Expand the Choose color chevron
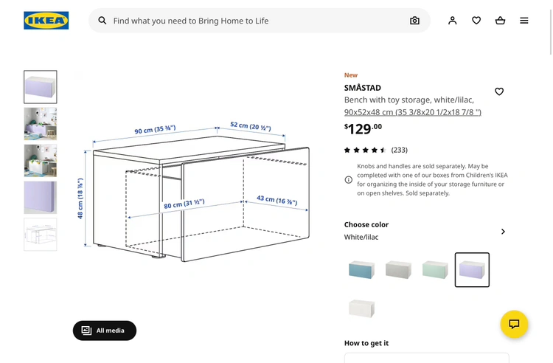This screenshot has height=363, width=553. tap(503, 232)
